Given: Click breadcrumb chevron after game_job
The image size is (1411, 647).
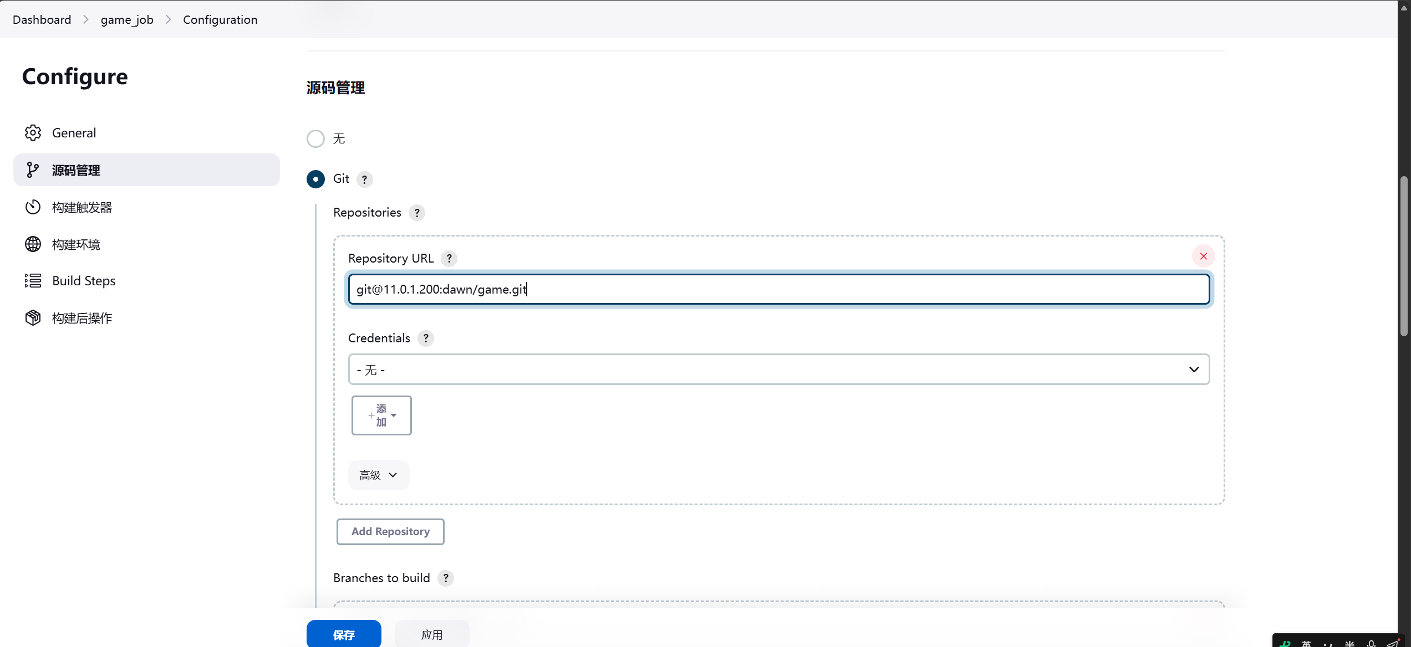Looking at the screenshot, I should (x=169, y=19).
